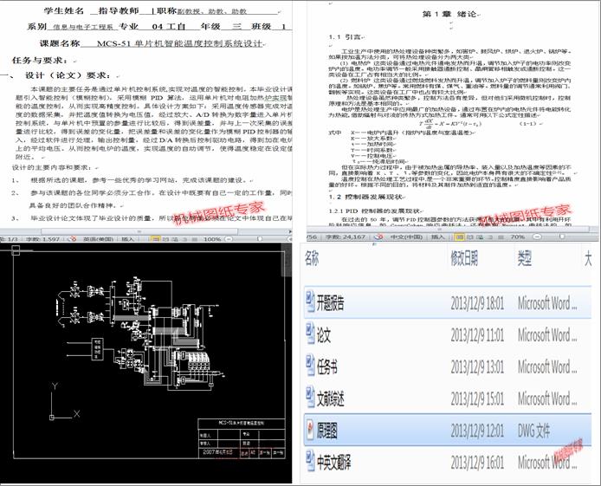Select the 文献综述 file icon
601x486 pixels.
(x=310, y=398)
